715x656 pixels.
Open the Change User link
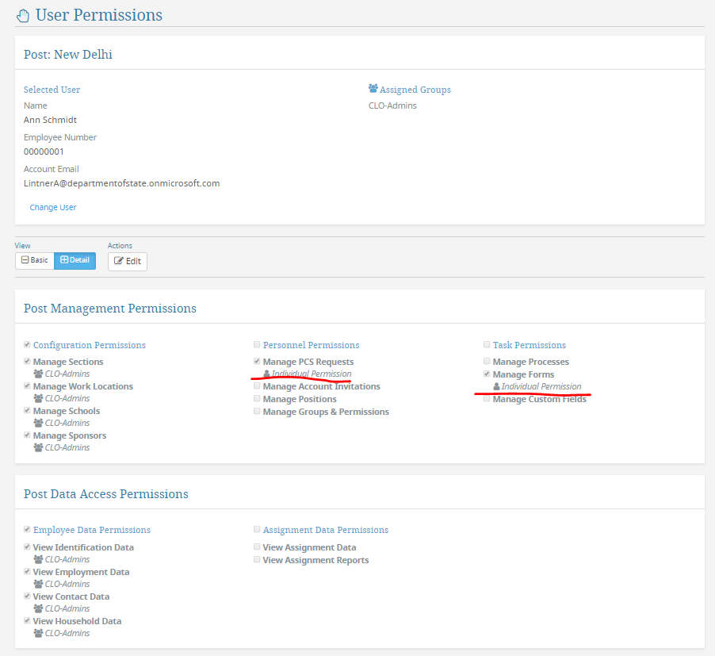53,207
